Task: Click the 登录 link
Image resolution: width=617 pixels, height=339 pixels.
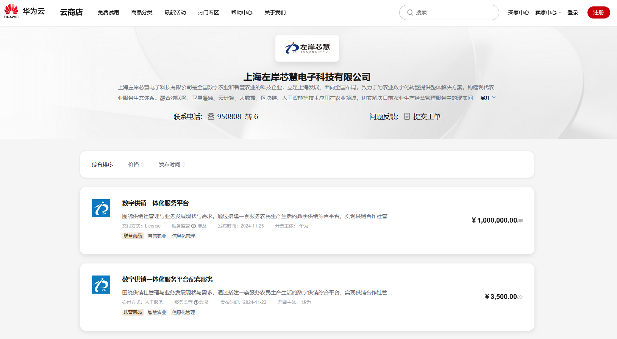Action: pyautogui.click(x=573, y=12)
